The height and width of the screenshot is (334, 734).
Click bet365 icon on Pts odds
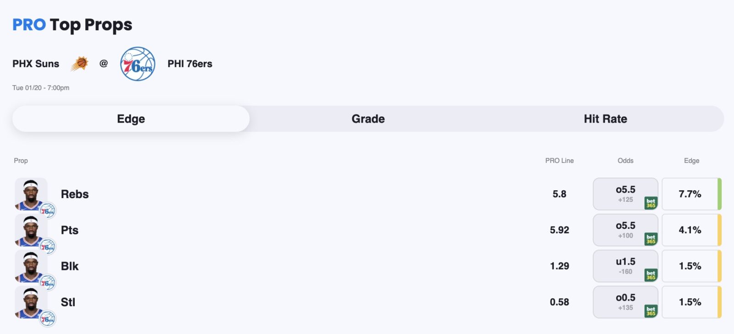[x=651, y=239]
